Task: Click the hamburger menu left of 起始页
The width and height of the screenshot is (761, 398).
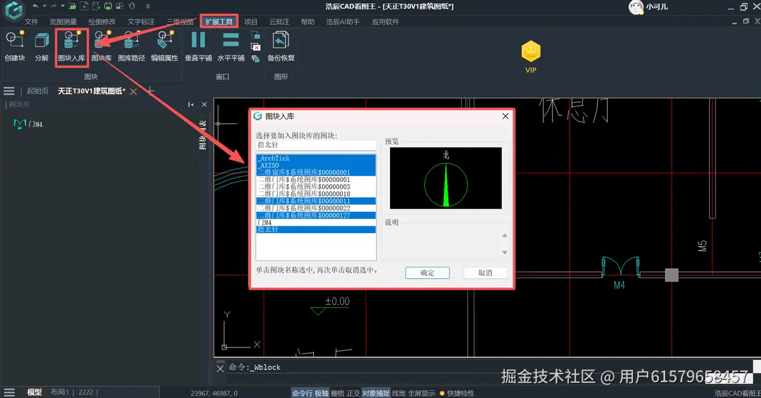Action: 9,91
